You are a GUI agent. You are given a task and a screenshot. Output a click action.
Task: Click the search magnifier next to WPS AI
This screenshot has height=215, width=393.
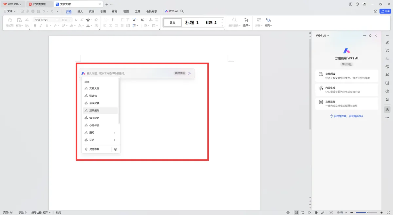182,11
